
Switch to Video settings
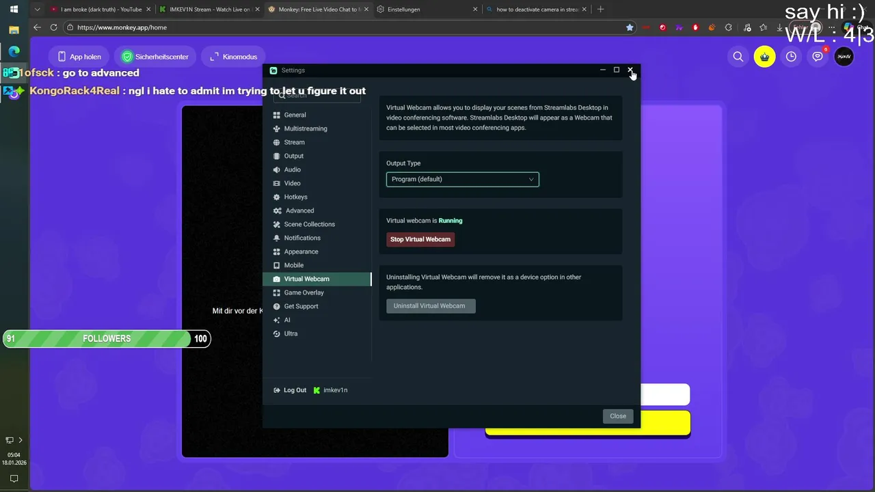pyautogui.click(x=317, y=183)
